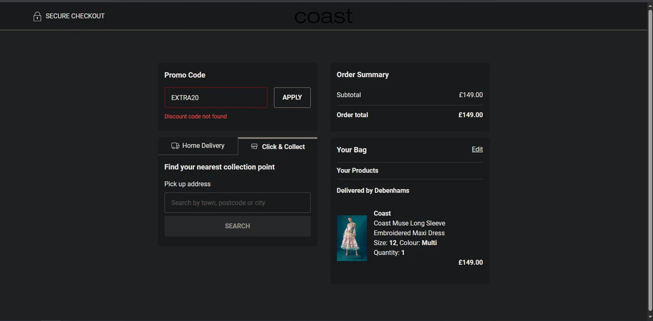The height and width of the screenshot is (321, 653).
Task: Click the 'Size: 12, Colour: Multi' line
Action: 405,243
